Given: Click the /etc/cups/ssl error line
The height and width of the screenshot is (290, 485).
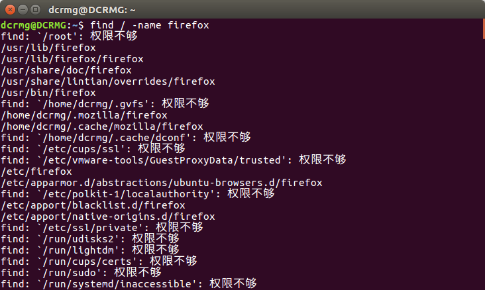Looking at the screenshot, I should click(93, 149).
